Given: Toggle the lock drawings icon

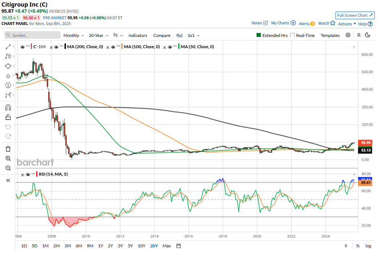Looking at the screenshot, I should pos(8,117).
